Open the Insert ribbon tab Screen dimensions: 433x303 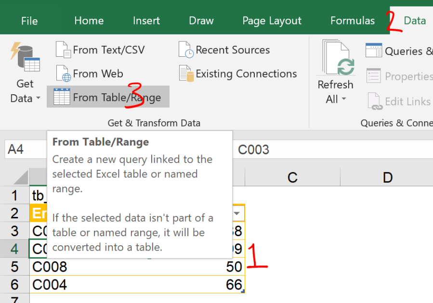pos(146,21)
